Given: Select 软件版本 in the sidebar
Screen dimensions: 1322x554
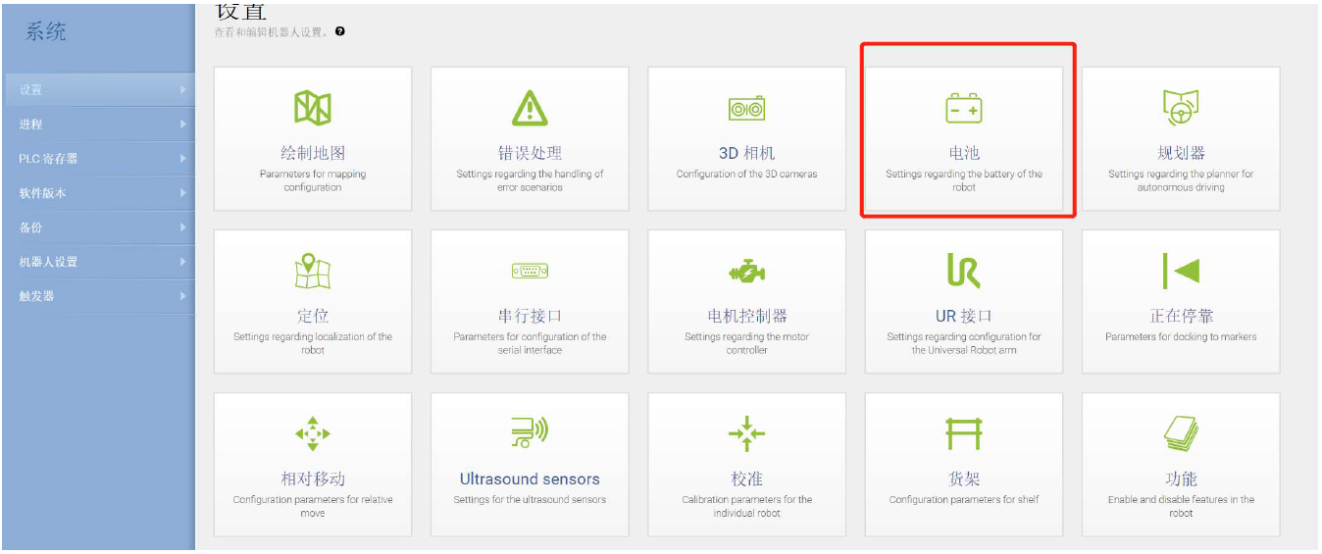Looking at the screenshot, I should [x=43, y=193].
